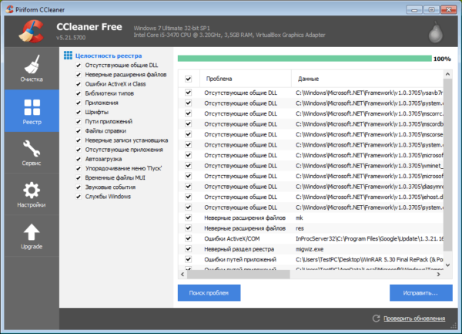
Task: Click the refresh icon near Проверить обновления
Action: coord(376,319)
